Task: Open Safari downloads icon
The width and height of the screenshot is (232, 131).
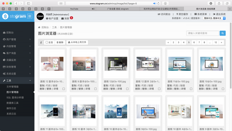Action: [x=211, y=3]
